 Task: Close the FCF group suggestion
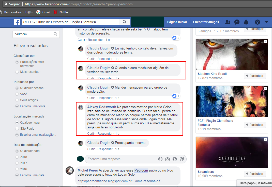266,88
